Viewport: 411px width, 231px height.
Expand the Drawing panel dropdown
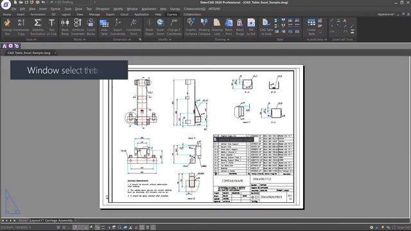pyautogui.click(x=222, y=40)
